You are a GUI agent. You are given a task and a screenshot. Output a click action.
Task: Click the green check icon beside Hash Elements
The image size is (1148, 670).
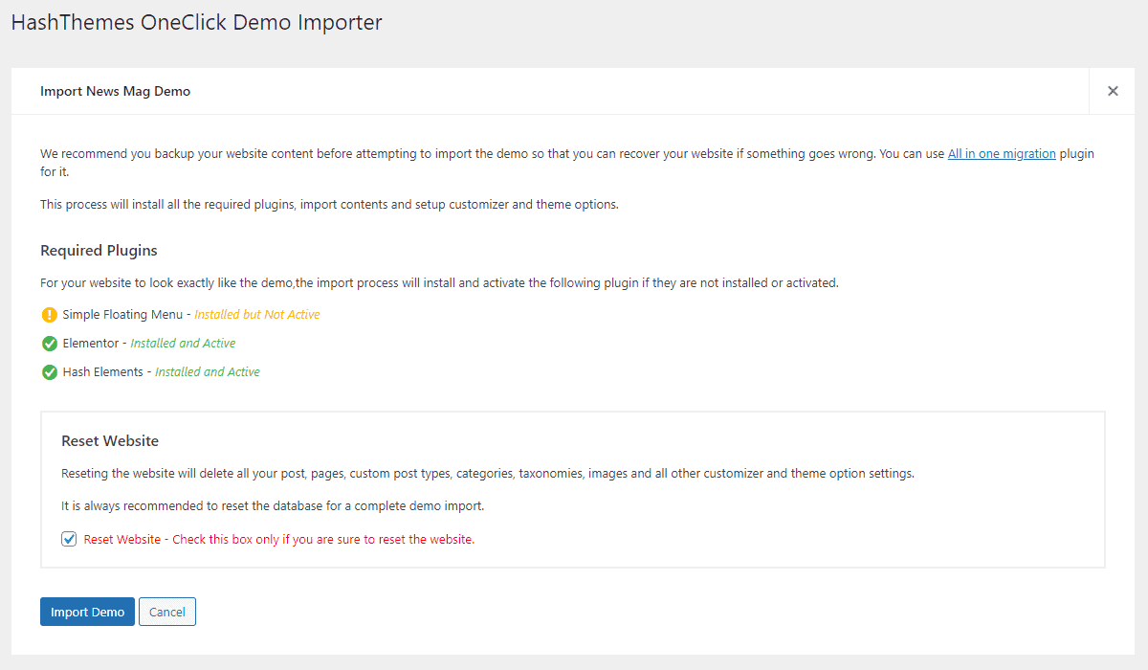click(50, 372)
